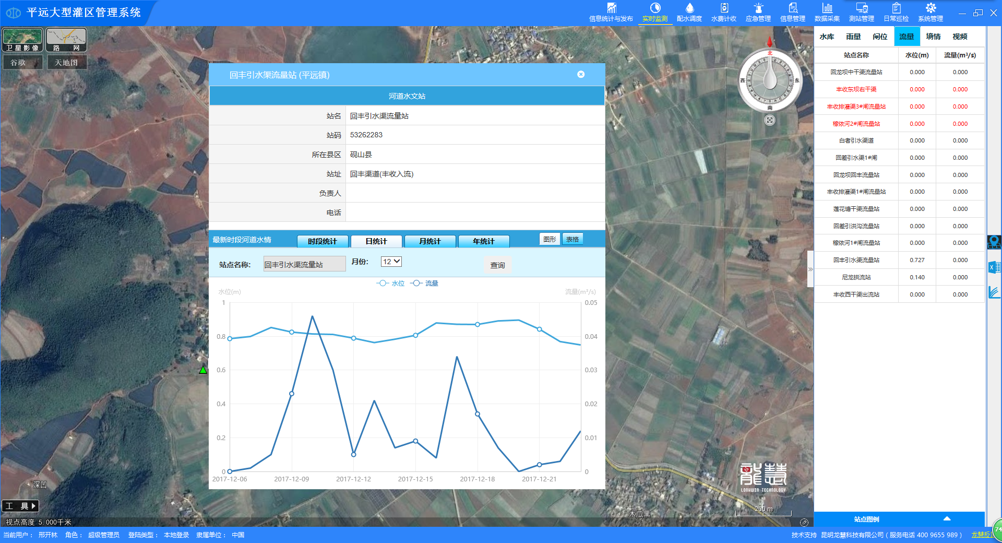Select 白者引水渠道 row

(899, 140)
